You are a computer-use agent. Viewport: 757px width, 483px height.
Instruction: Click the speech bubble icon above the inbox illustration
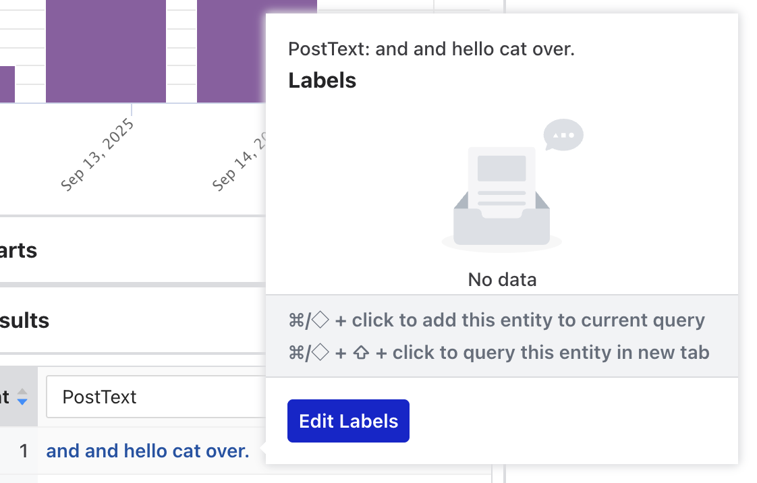point(563,135)
